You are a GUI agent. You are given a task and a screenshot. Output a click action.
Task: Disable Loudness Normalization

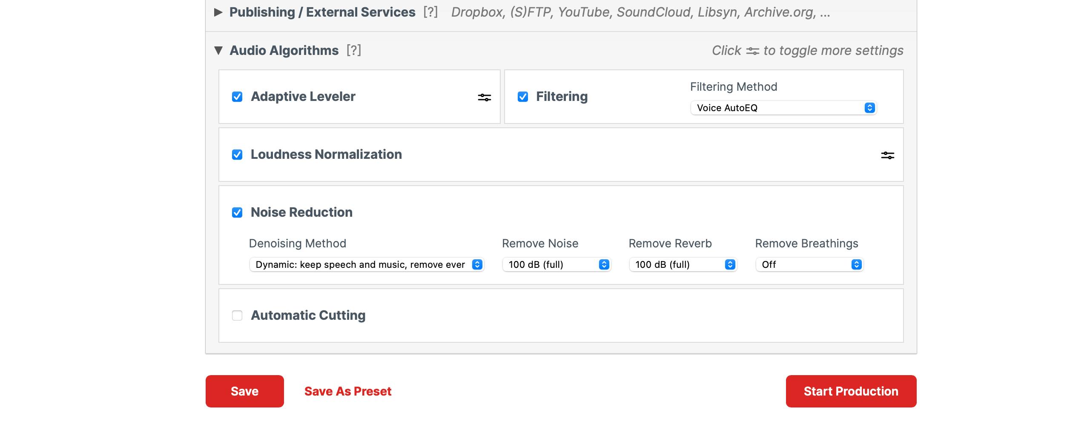(238, 155)
